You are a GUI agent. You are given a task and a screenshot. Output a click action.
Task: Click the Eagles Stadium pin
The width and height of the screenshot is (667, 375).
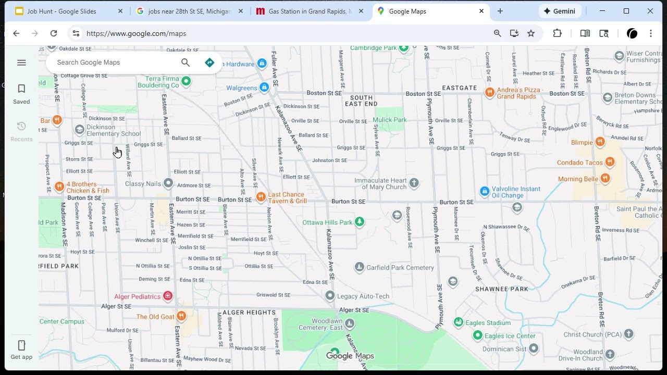click(459, 322)
